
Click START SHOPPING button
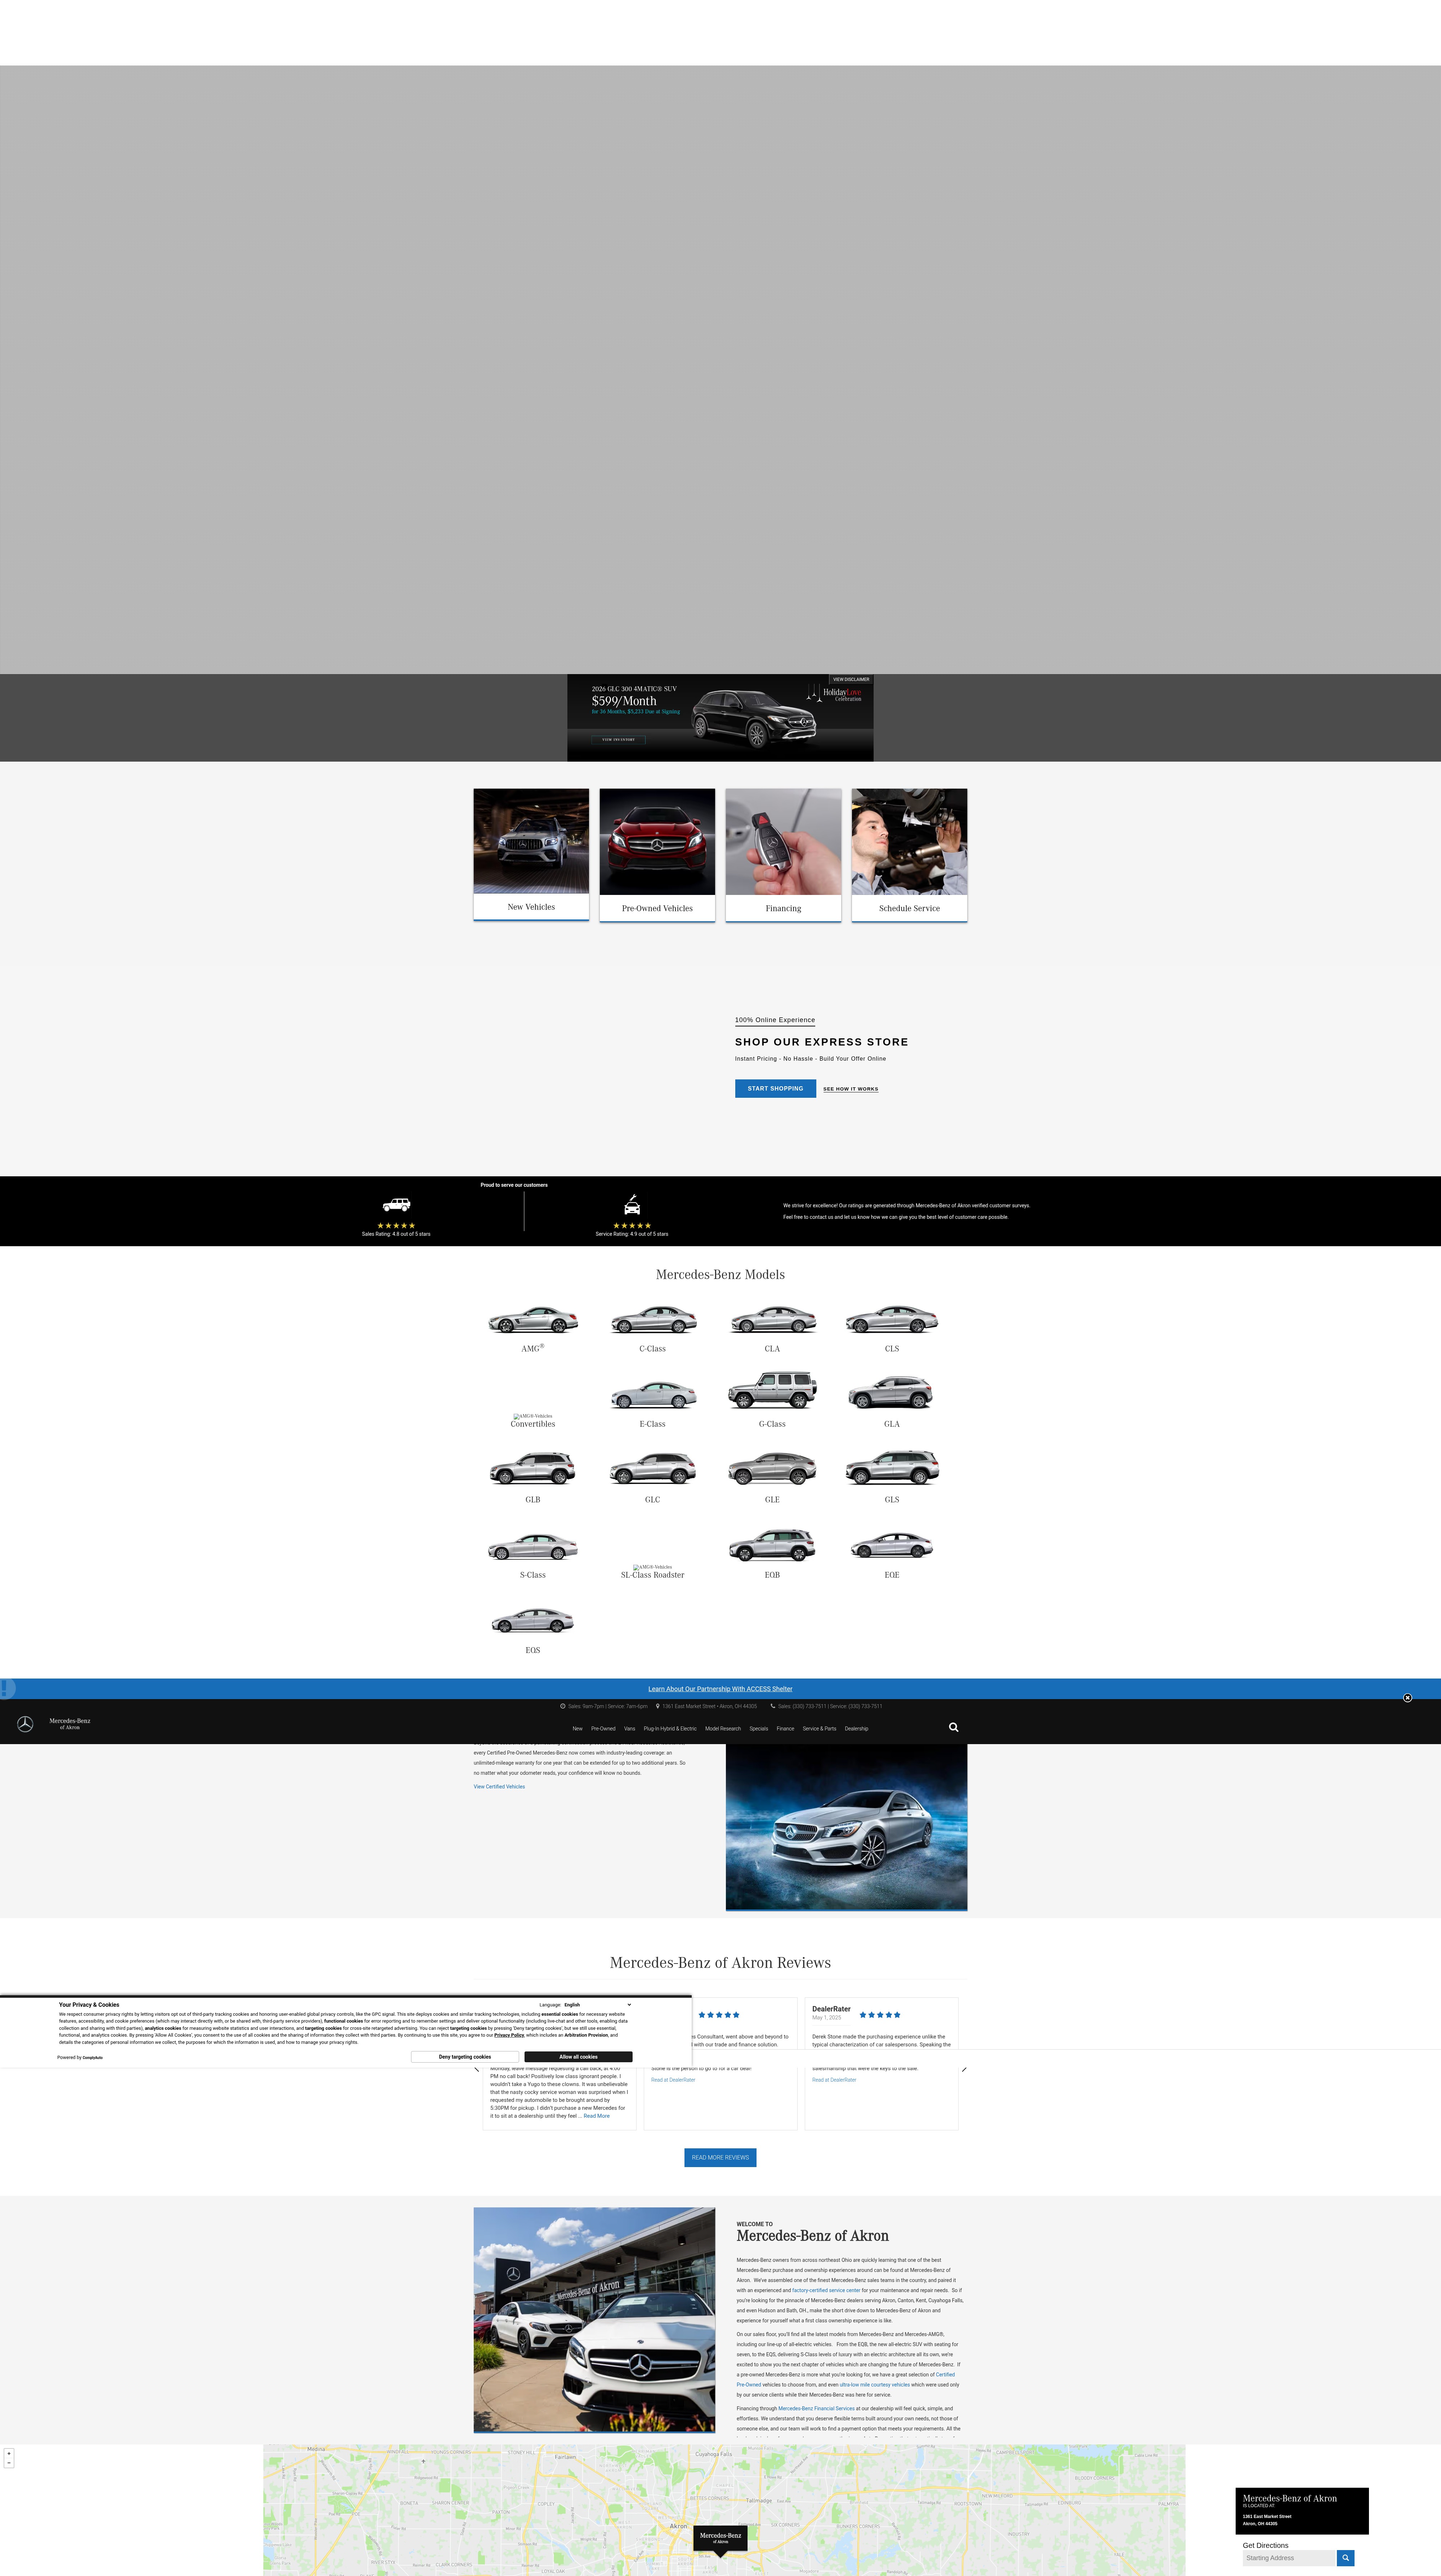coord(775,1088)
